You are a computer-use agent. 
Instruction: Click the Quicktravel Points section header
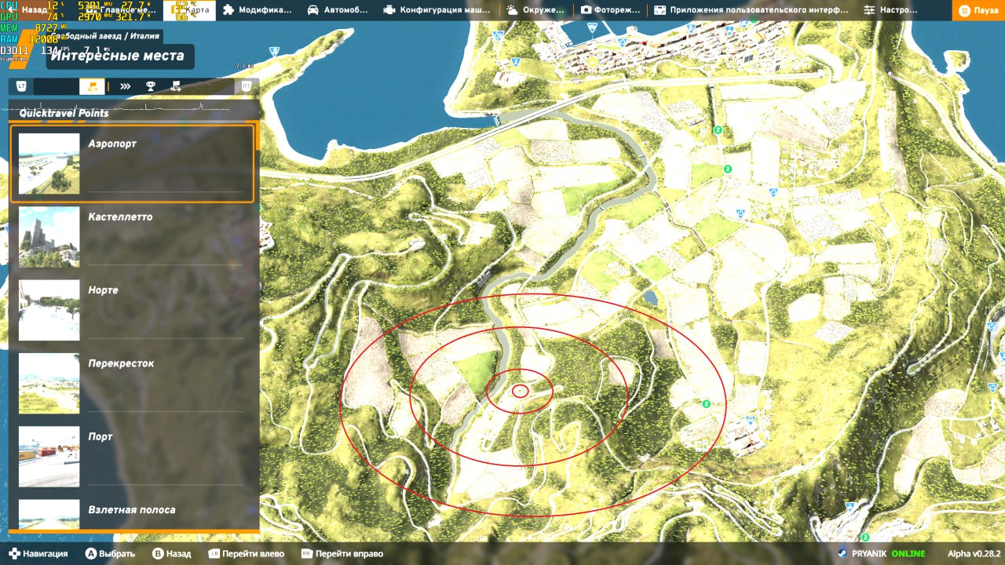click(x=64, y=113)
